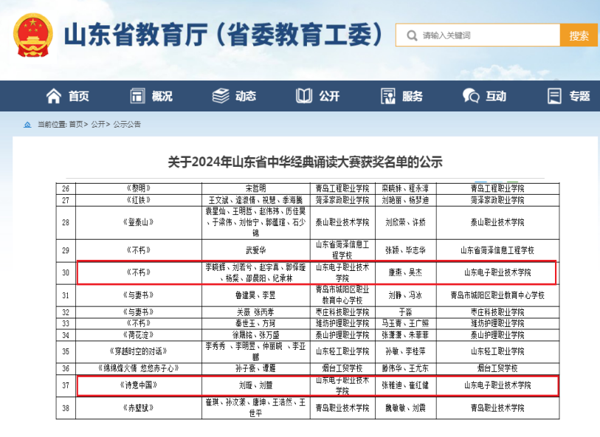600x437 pixels.
Task: Select the 互动 text label in navigation menu
Action: coord(496,96)
